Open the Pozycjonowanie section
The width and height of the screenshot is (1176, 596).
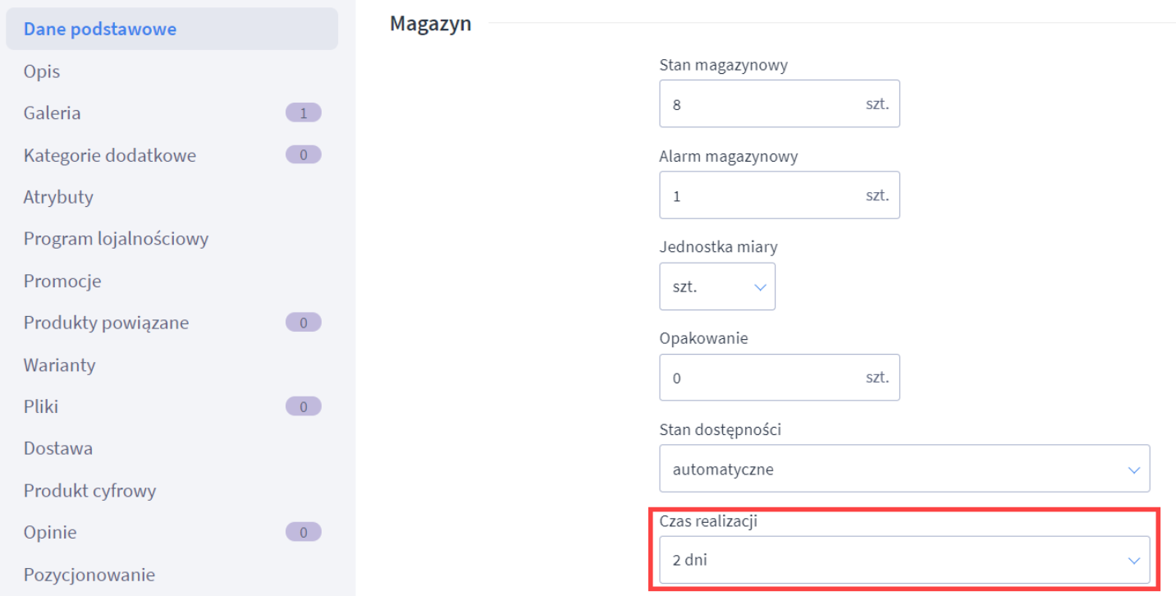point(89,575)
